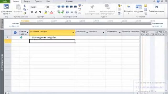Click the vertical scrollbar down arrow
168x94 pixels.
(166, 90)
